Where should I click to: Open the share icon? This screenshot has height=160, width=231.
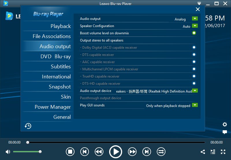click(203, 152)
